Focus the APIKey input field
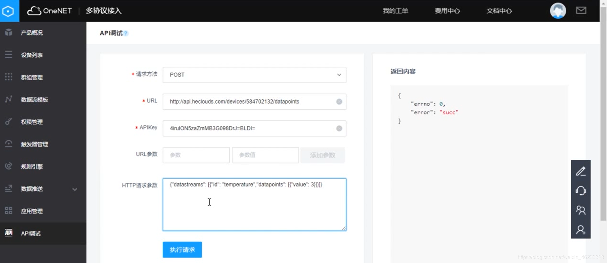Image resolution: width=607 pixels, height=263 pixels. coord(254,128)
